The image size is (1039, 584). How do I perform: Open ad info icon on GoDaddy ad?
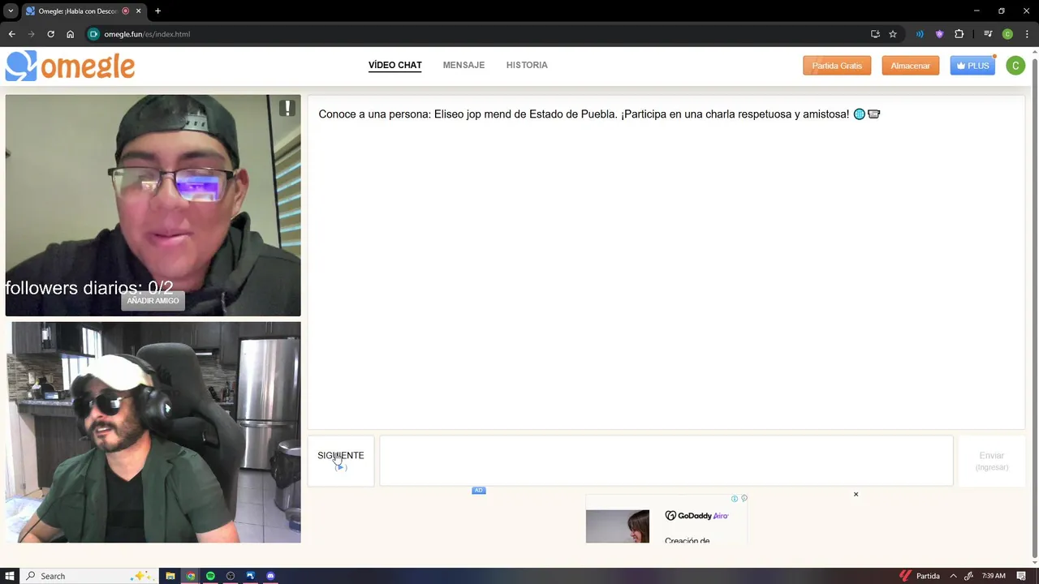(735, 499)
